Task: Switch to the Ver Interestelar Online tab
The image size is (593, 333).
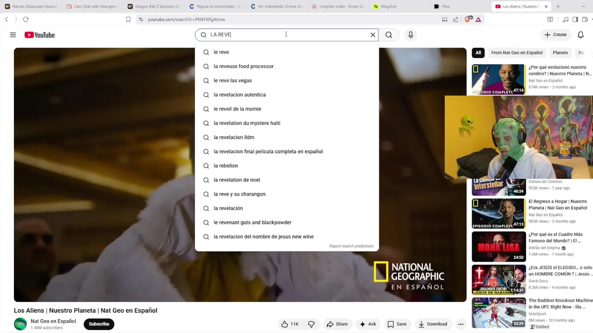Action: tap(277, 6)
